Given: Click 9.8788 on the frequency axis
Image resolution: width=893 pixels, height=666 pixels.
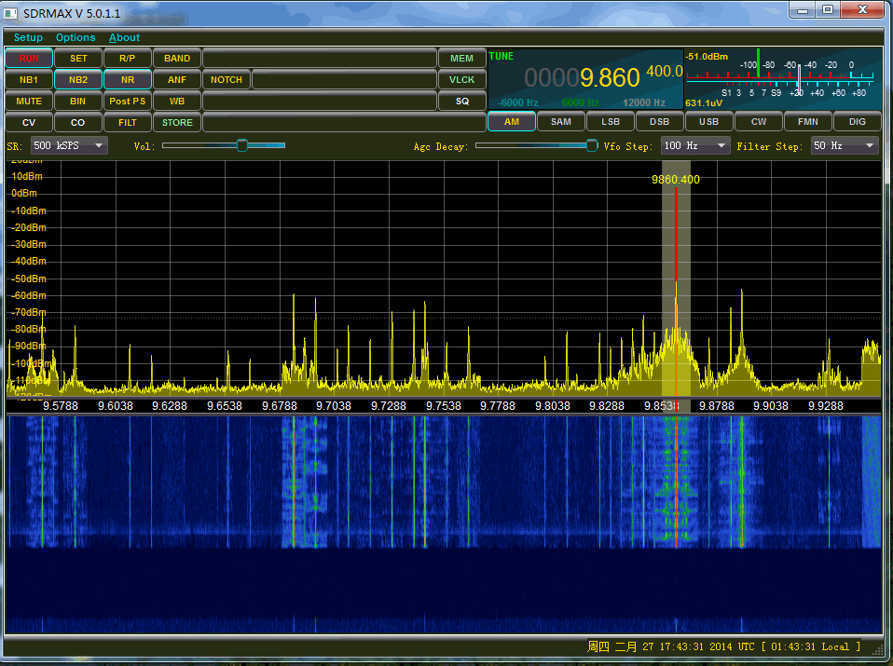Looking at the screenshot, I should tap(717, 406).
